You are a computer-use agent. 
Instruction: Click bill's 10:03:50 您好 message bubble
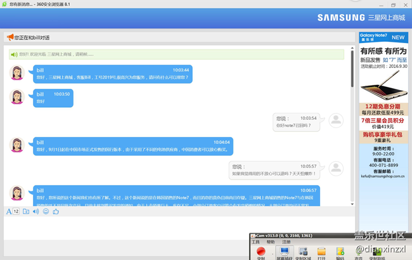click(53, 98)
